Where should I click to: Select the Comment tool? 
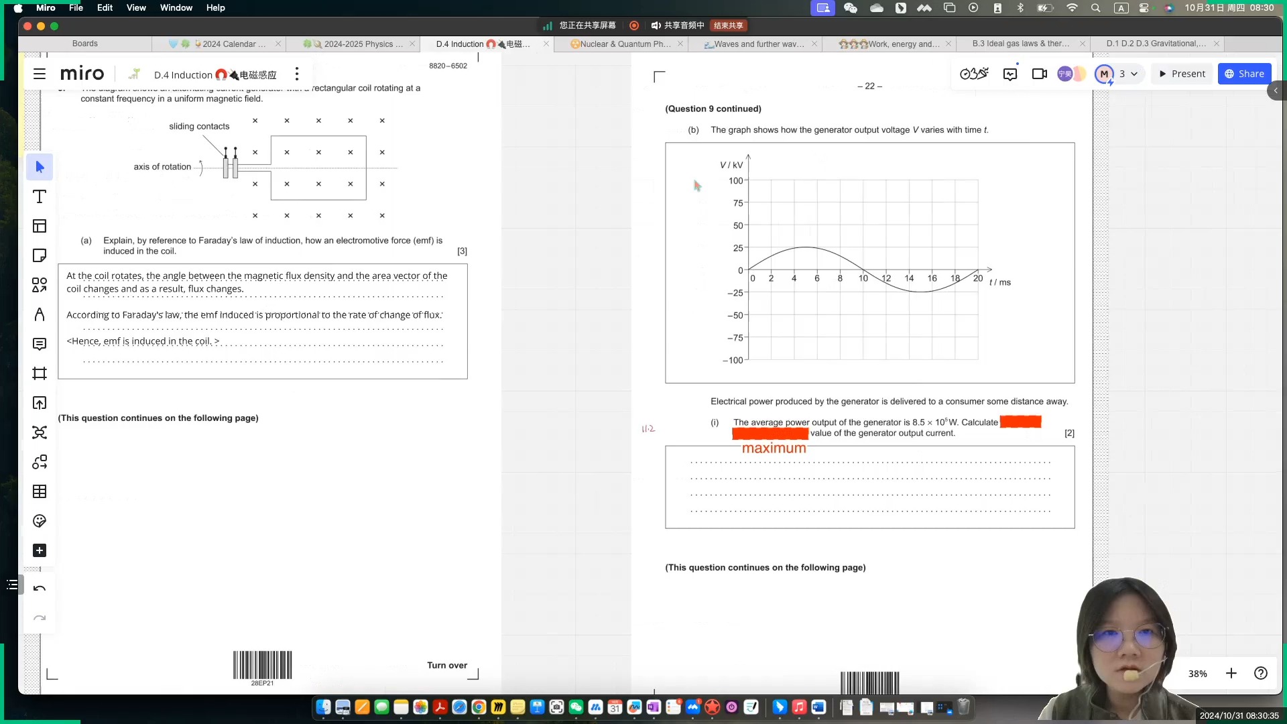coord(40,344)
